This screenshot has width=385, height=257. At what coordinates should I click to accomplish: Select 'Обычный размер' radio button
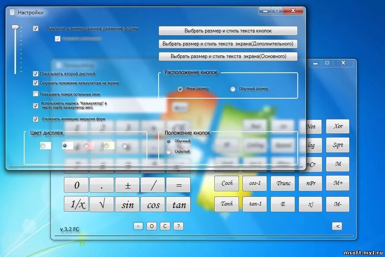233,89
